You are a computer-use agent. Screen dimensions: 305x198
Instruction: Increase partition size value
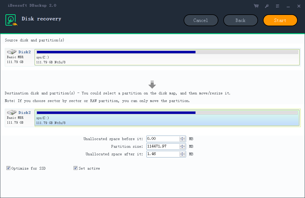182,145
